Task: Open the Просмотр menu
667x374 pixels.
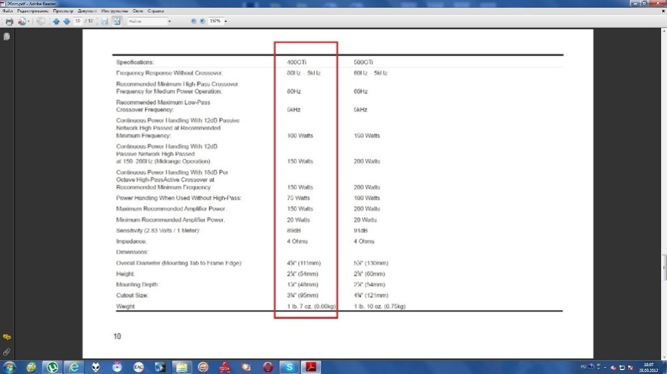Action: point(64,12)
